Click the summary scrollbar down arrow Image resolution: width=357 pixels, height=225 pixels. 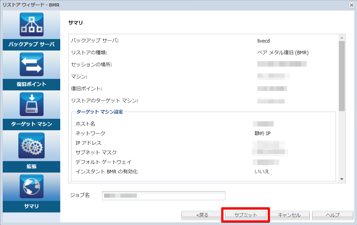coord(342,179)
